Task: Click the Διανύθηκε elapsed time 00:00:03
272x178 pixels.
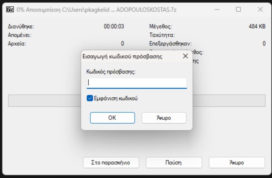Action: (114, 26)
